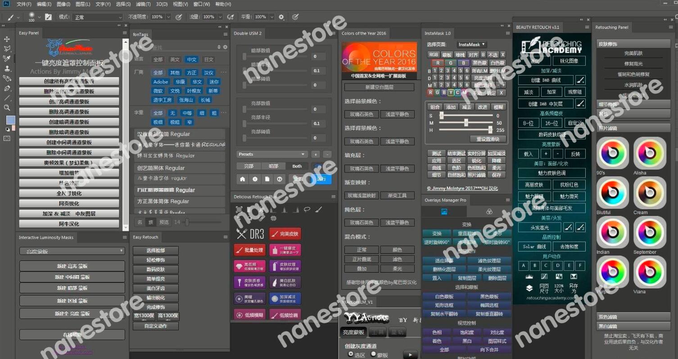678x359 pixels.
Task: Select the 亮度蒙板 tab in YYActions
Action: click(x=353, y=332)
